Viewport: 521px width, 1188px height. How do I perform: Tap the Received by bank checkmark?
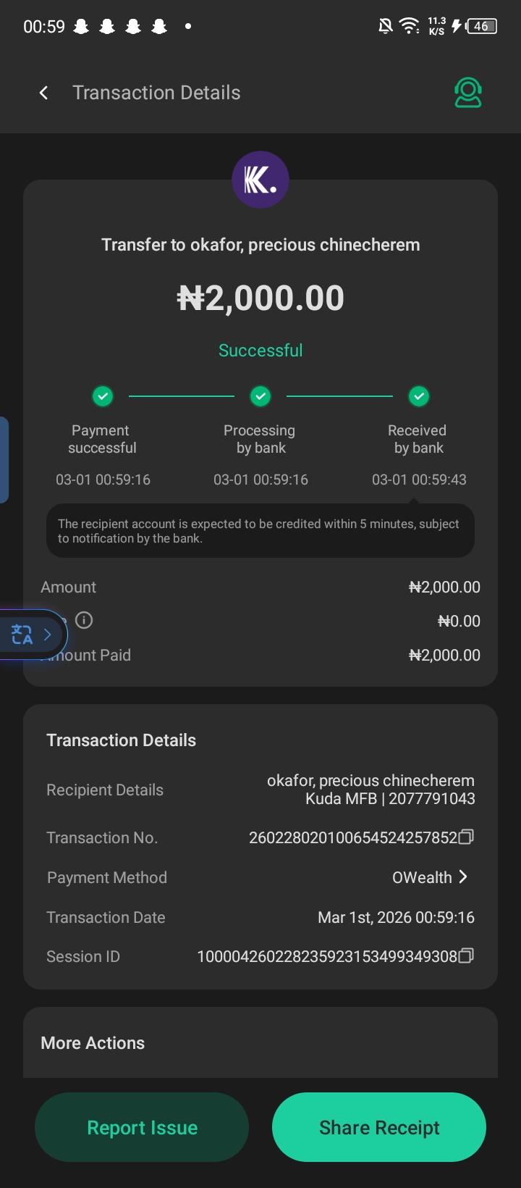(x=419, y=396)
